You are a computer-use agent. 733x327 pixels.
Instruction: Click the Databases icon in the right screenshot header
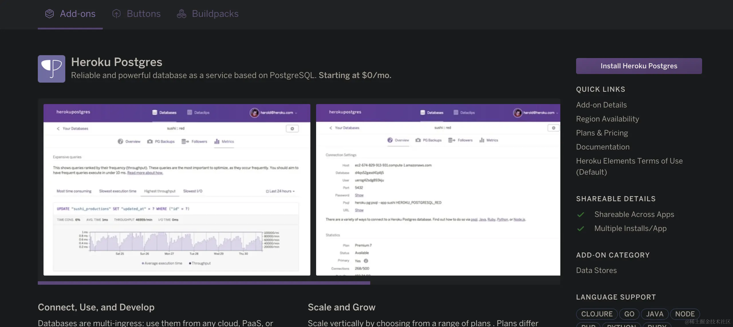pyautogui.click(x=423, y=112)
